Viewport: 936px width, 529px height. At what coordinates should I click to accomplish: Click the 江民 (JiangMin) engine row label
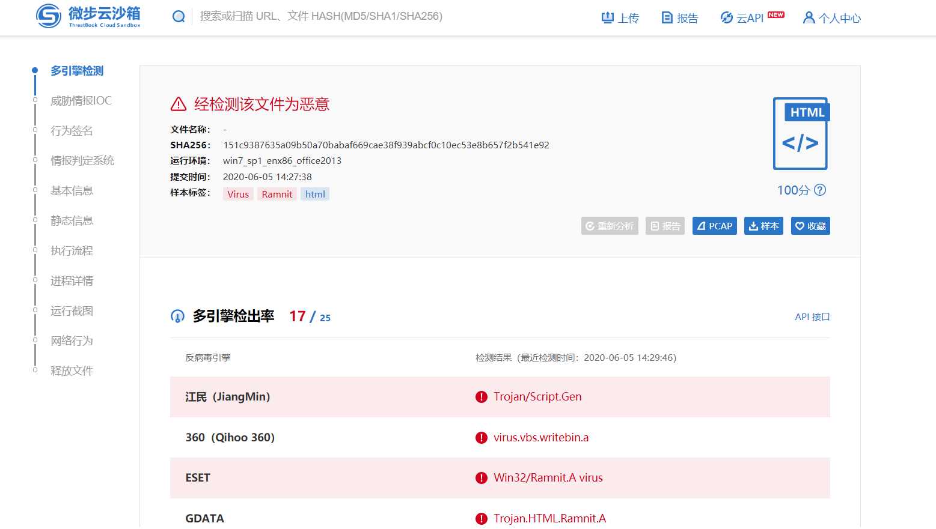(x=228, y=397)
